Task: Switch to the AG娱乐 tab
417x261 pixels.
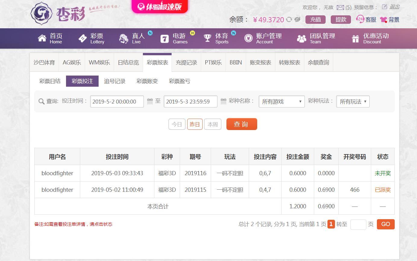Action: tap(72, 63)
